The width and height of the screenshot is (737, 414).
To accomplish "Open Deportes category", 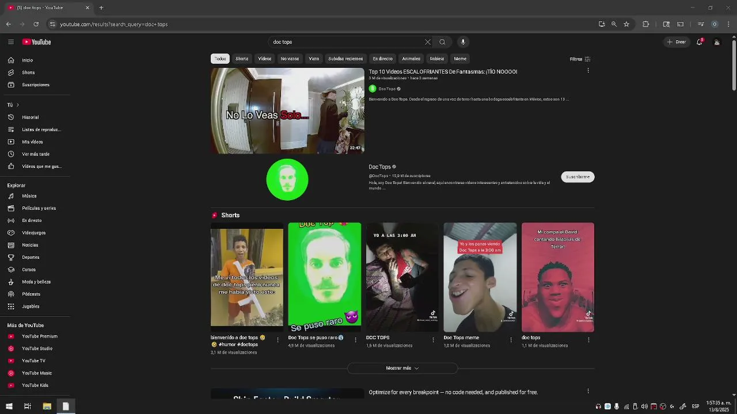I will coord(38,257).
